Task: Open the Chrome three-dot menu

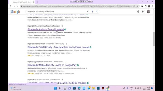Action: [x=152, y=6]
